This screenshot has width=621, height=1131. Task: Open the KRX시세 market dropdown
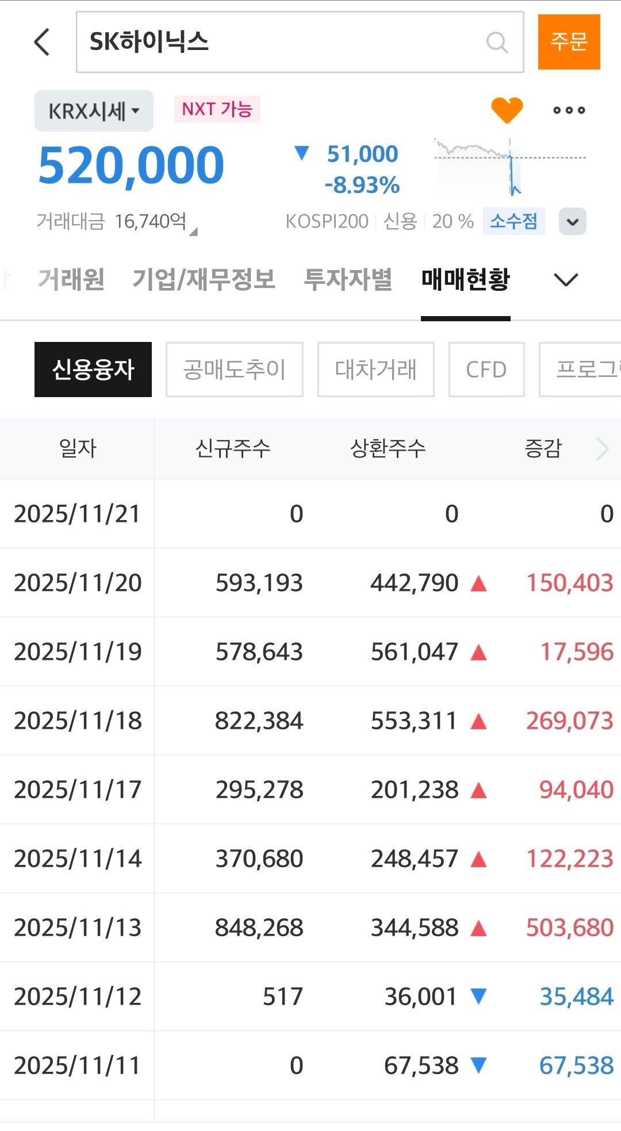[94, 111]
